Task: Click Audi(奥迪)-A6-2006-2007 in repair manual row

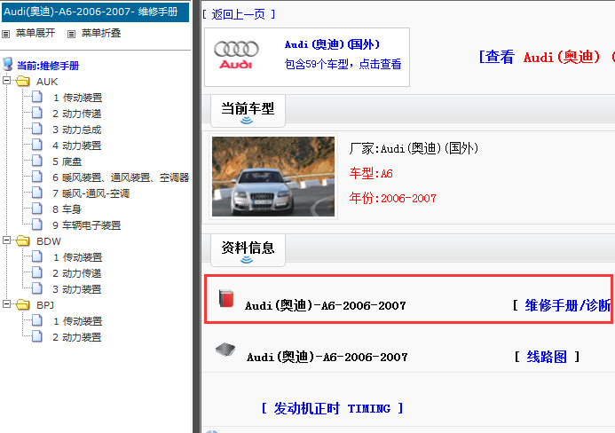Action: pos(326,305)
